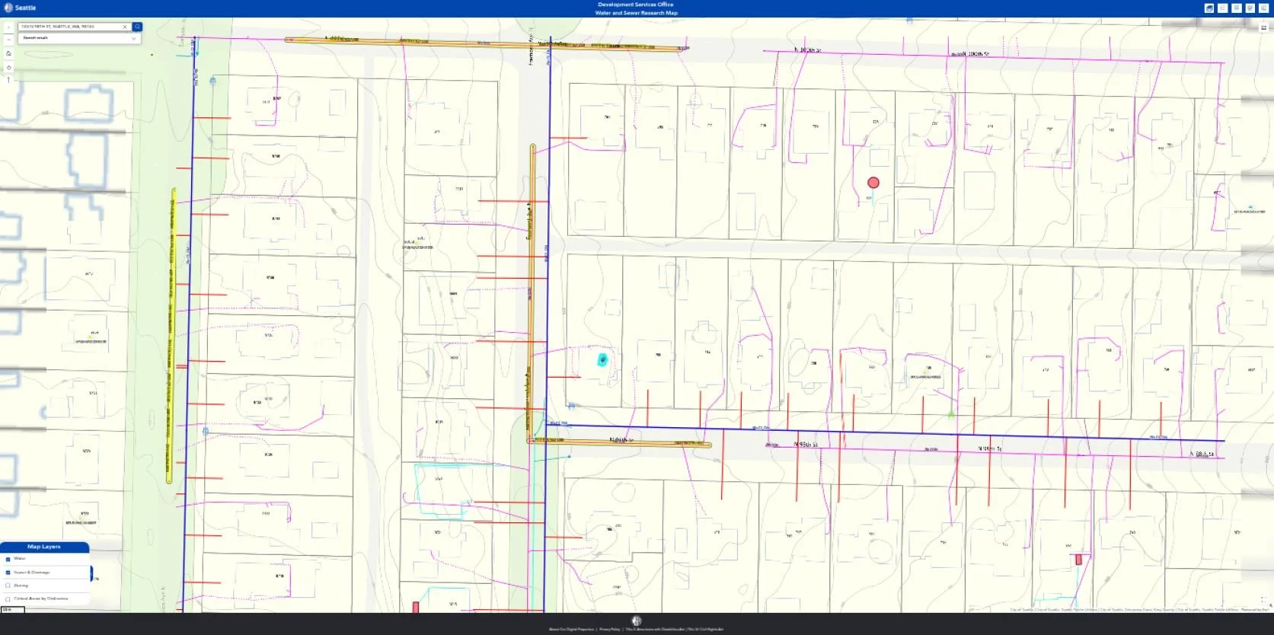This screenshot has height=635, width=1274.
Task: Click the Development Services Office title
Action: (x=636, y=5)
